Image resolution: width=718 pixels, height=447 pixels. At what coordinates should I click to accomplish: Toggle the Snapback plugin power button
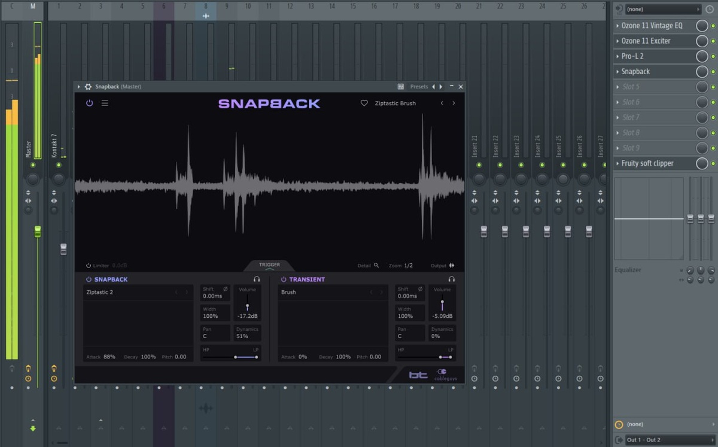click(89, 103)
